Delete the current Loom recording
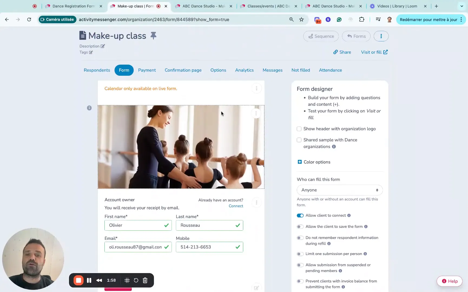 145,280
